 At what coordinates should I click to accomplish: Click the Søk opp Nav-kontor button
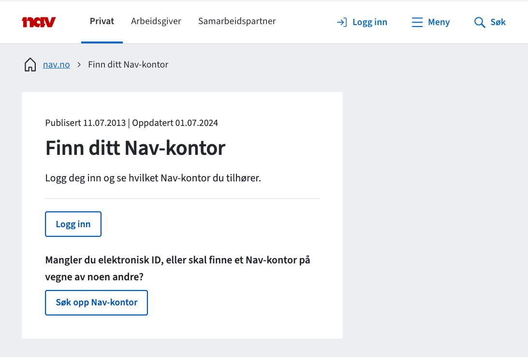[x=96, y=302]
